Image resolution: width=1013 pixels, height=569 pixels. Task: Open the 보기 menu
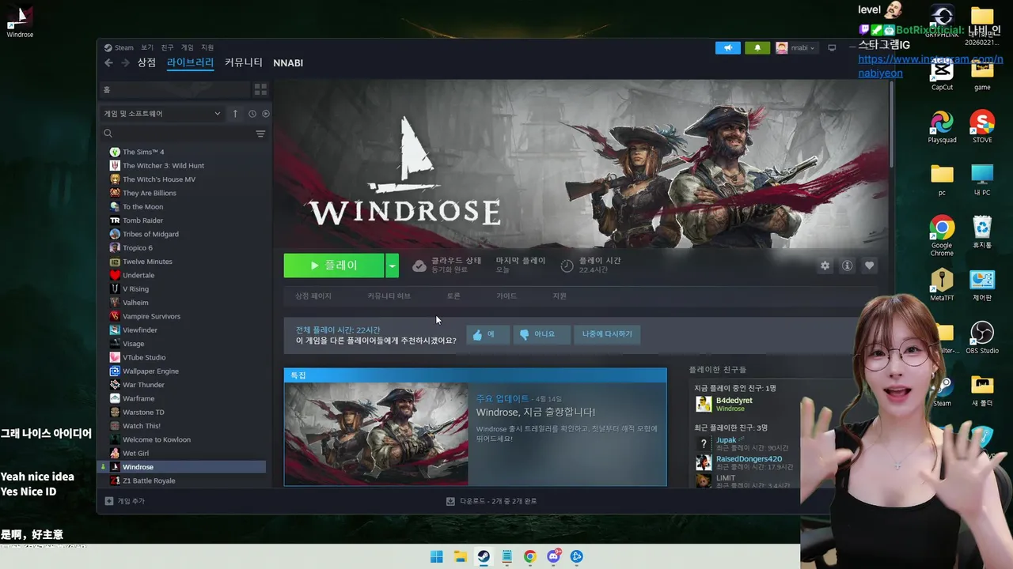click(147, 47)
